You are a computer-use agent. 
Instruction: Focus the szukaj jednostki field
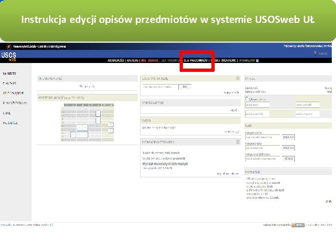click(308, 105)
